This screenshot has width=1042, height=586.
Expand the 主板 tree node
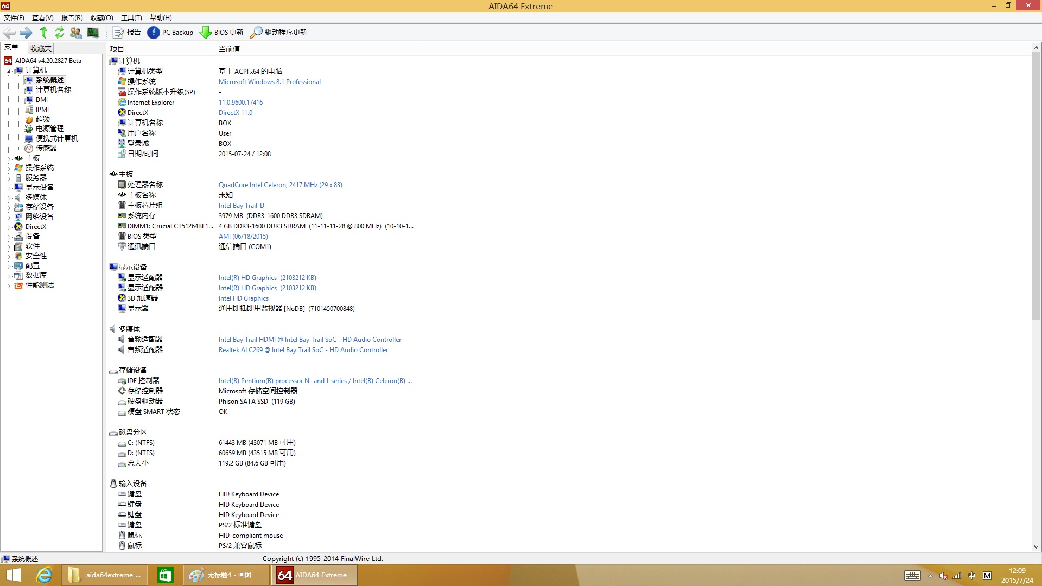[x=9, y=159]
